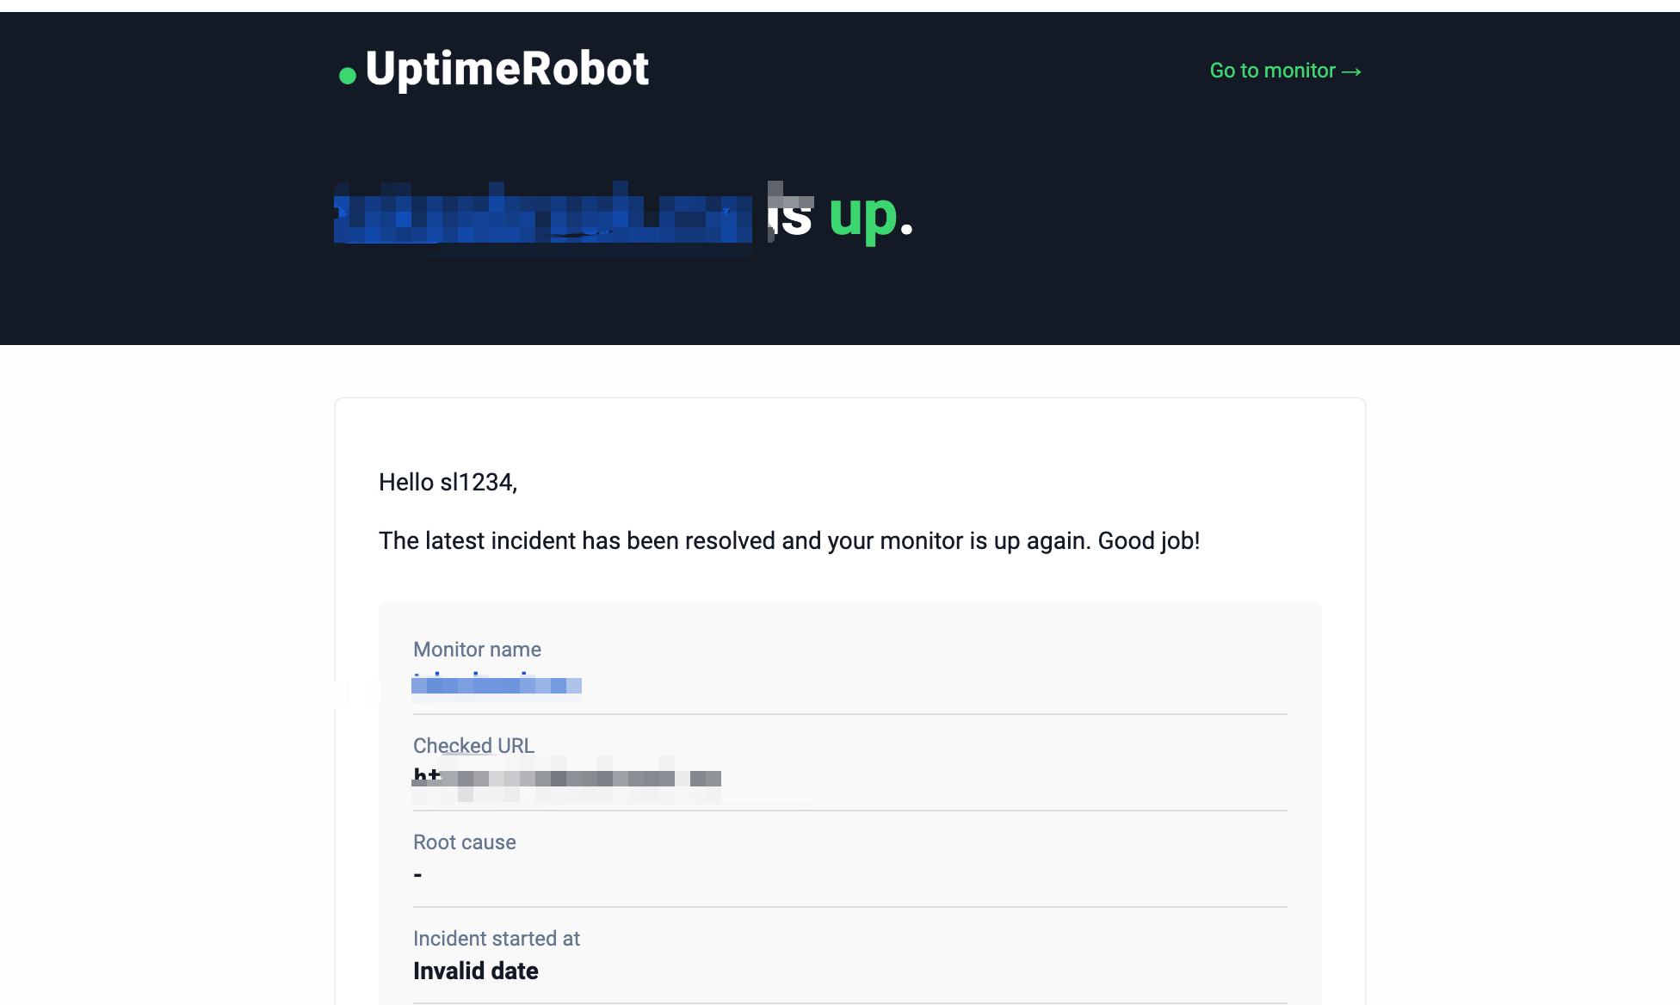The height and width of the screenshot is (1005, 1680).
Task: Click the arrow beside Go to monitor
Action: (1351, 71)
